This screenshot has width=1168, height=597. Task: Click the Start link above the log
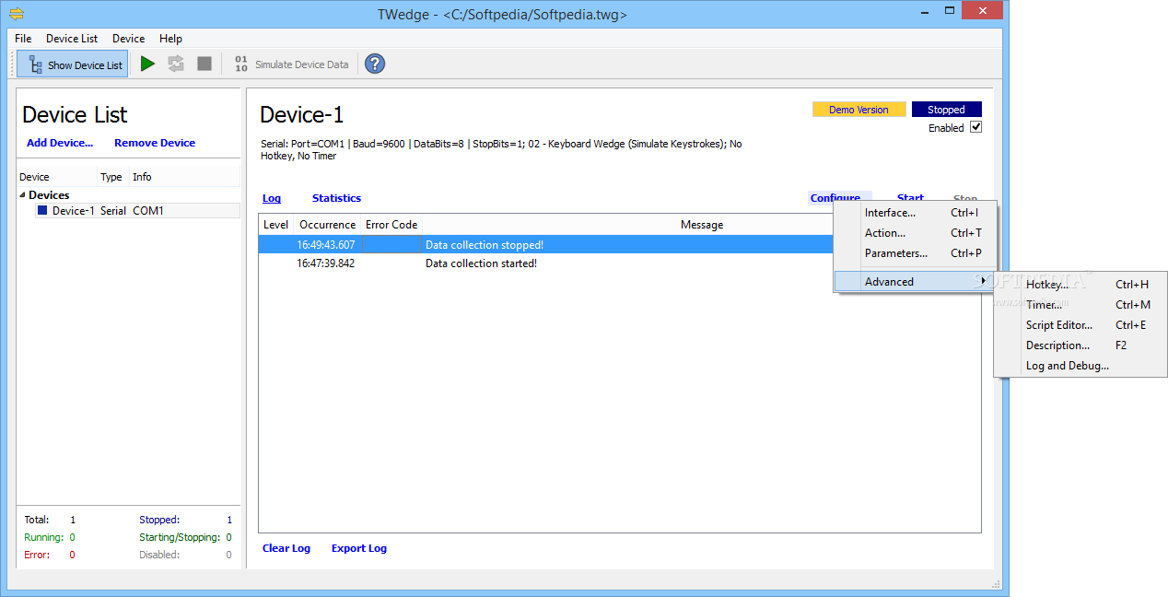pos(910,198)
